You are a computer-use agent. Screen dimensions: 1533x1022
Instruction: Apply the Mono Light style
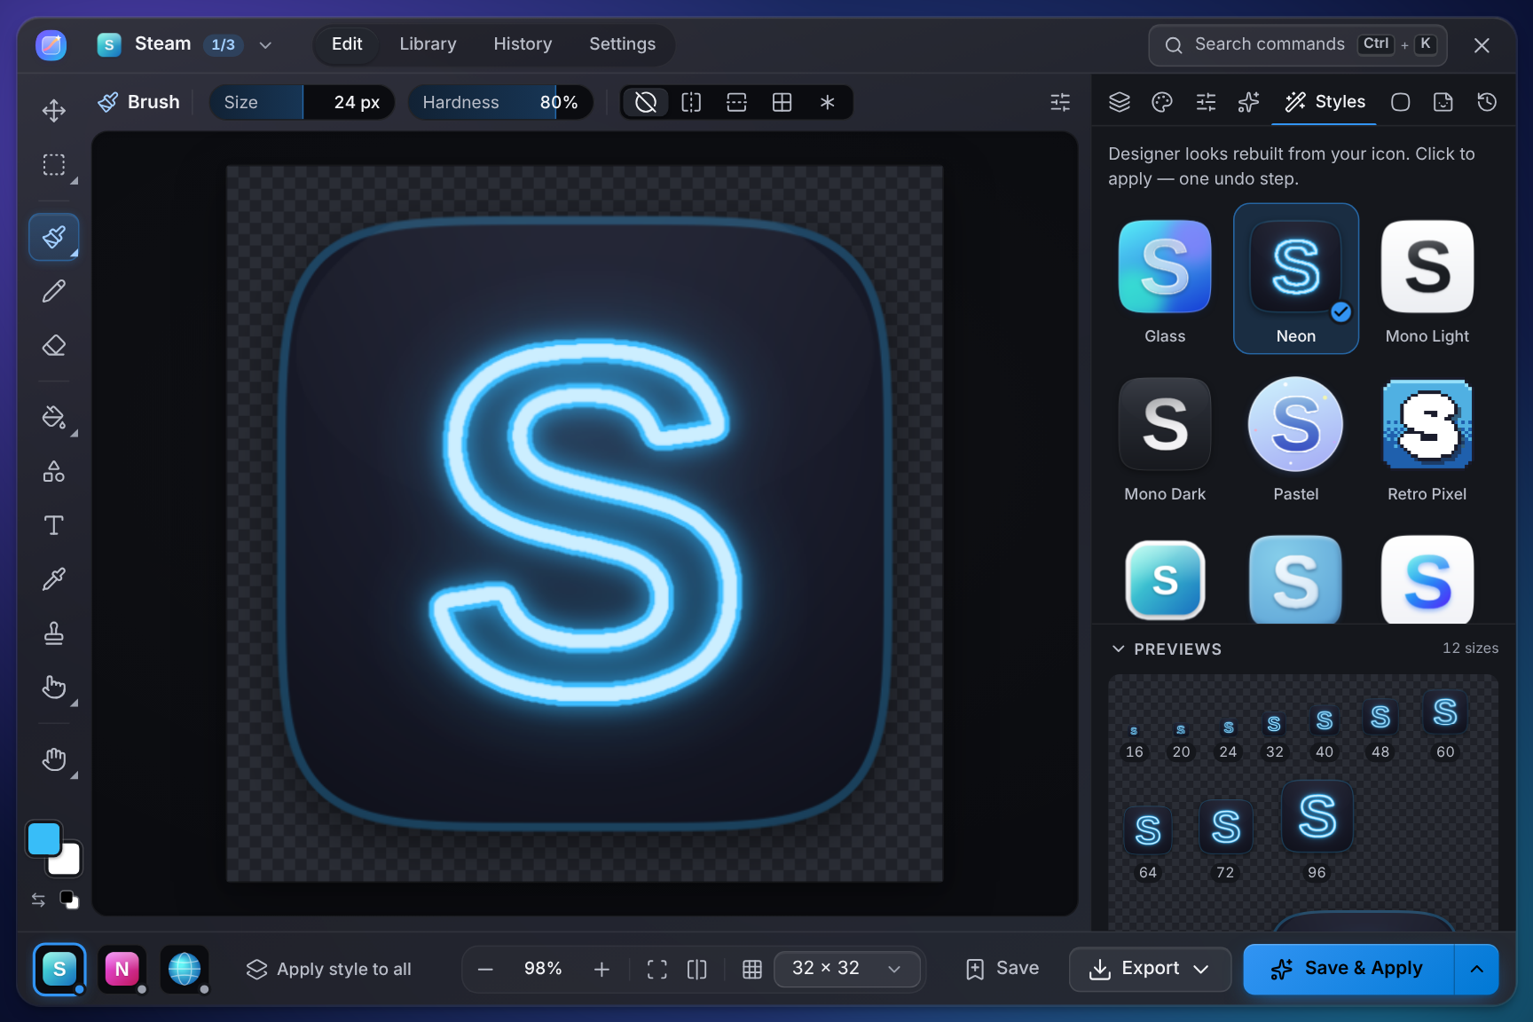point(1427,280)
